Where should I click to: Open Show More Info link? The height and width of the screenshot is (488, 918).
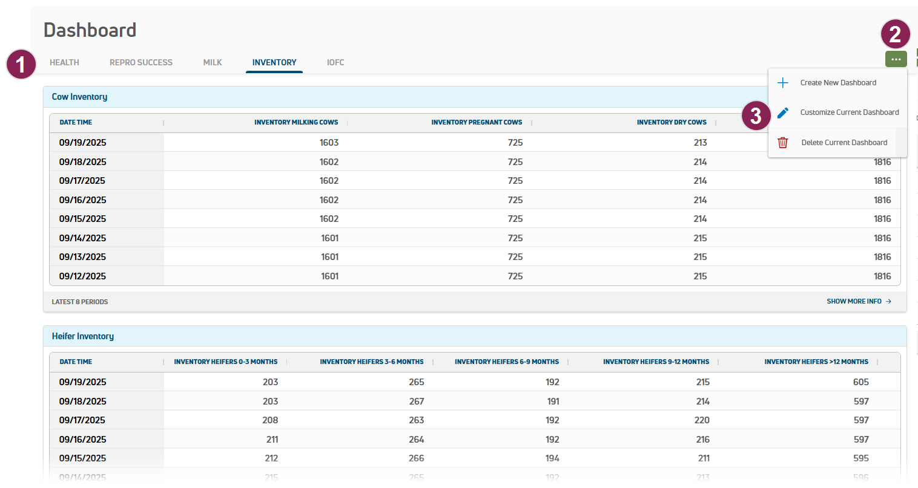click(x=854, y=301)
